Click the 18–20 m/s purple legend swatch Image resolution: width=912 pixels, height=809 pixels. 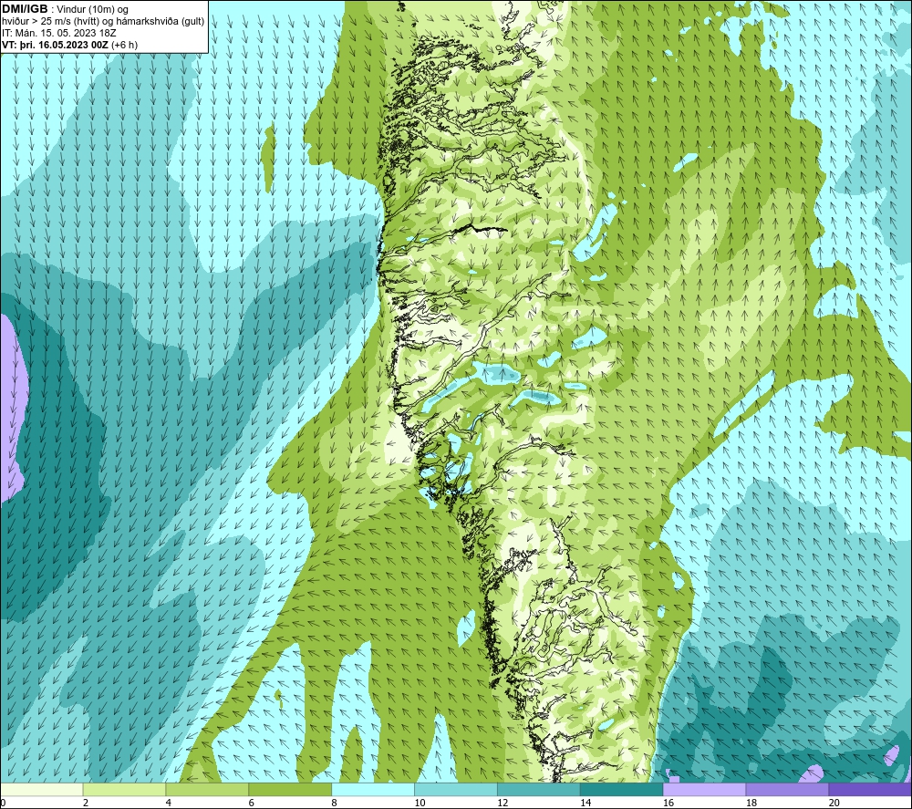pos(787,789)
